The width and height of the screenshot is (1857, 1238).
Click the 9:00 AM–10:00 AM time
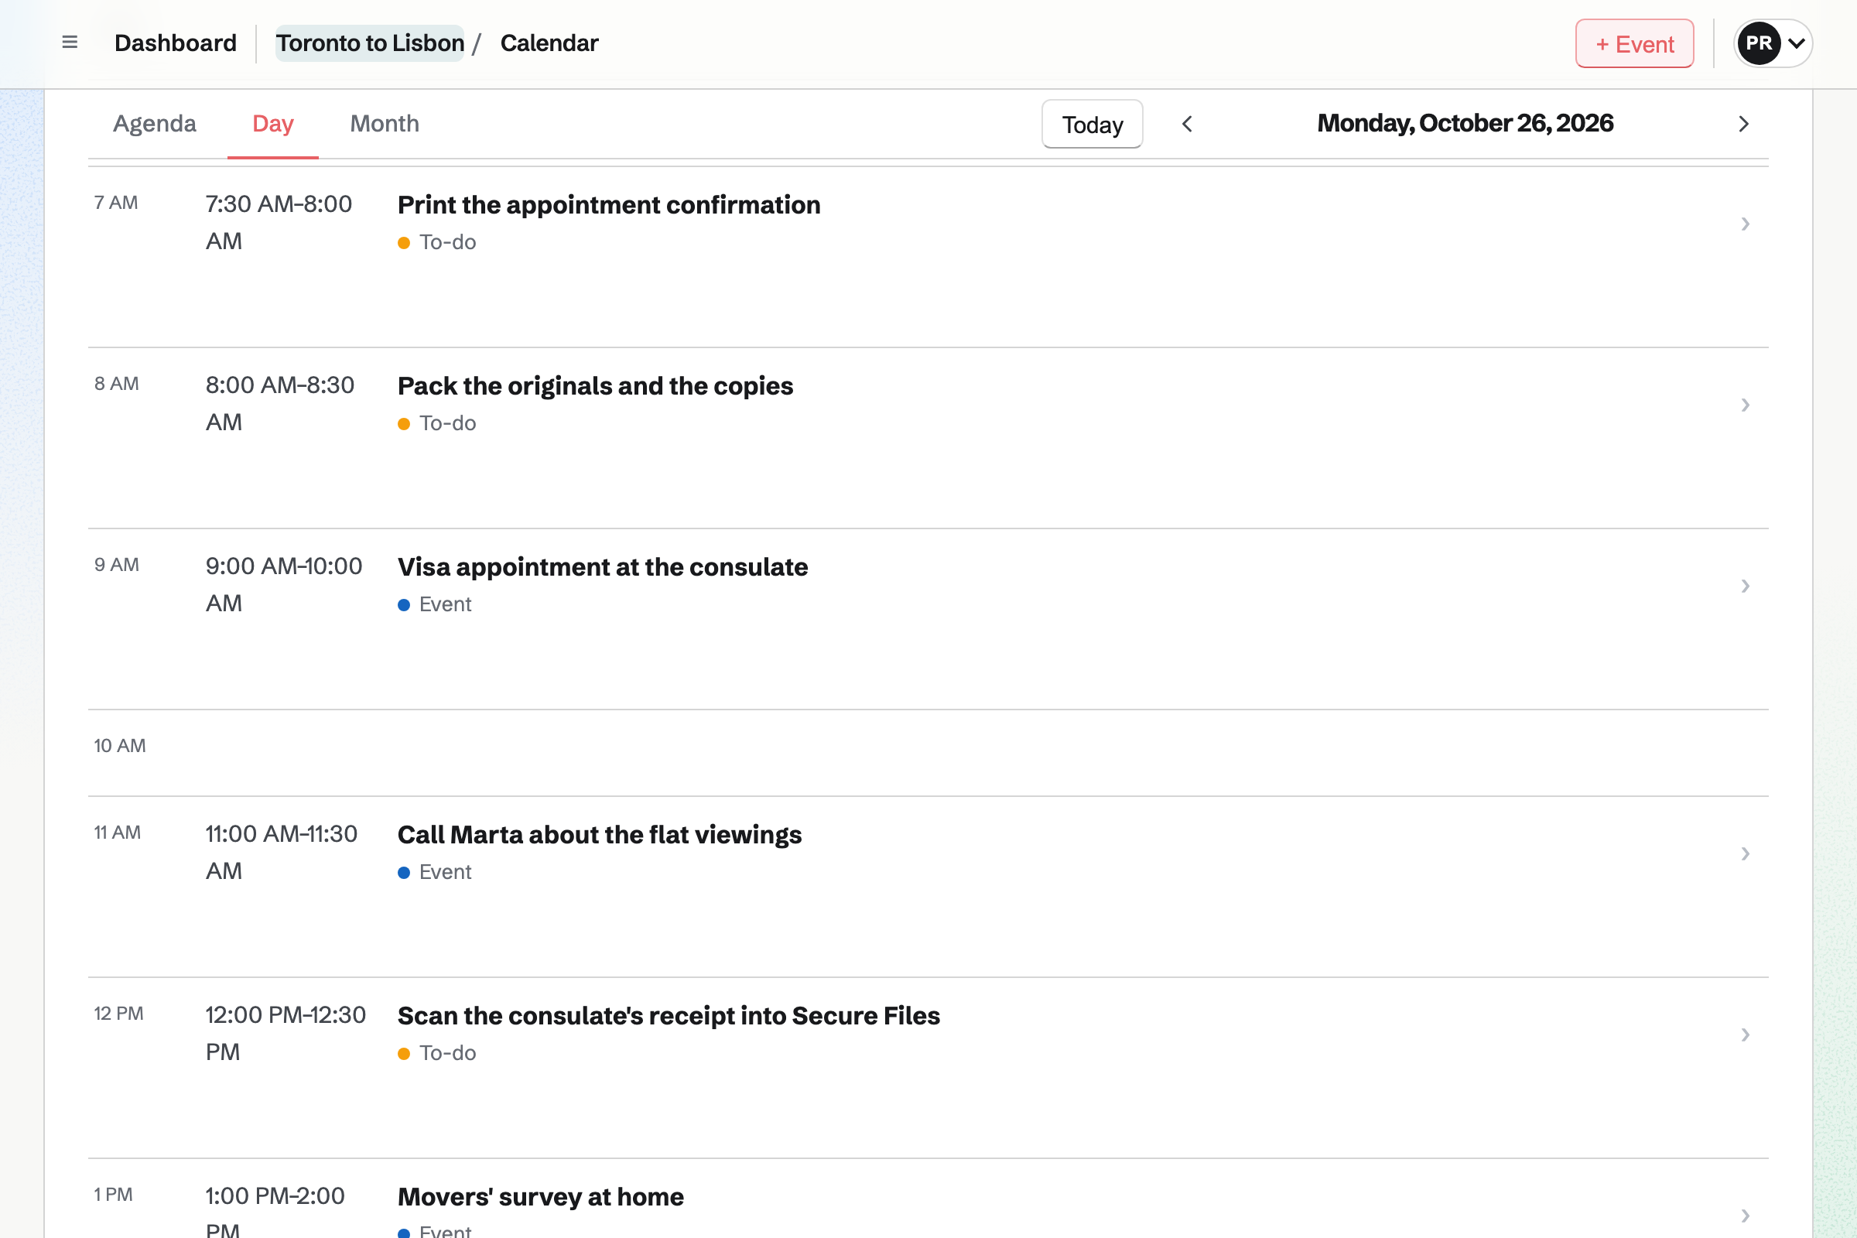click(x=283, y=584)
